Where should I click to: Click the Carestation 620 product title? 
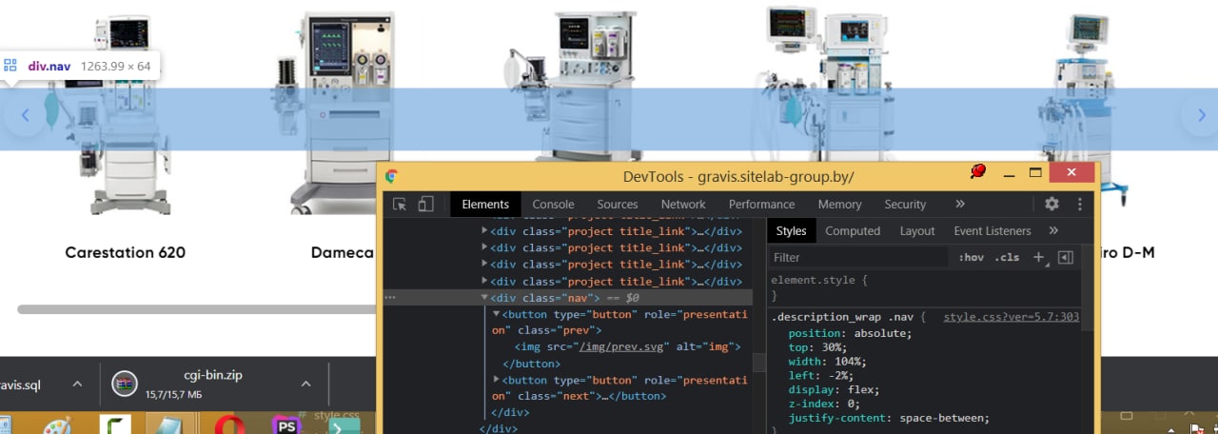click(x=125, y=252)
